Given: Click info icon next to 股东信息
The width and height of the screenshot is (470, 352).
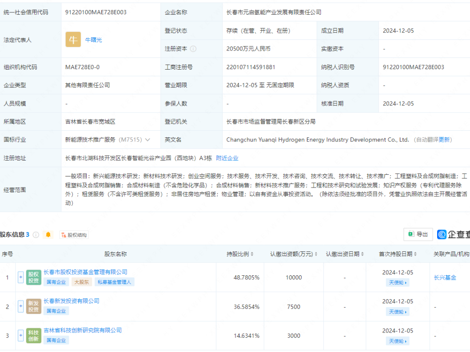Looking at the screenshot, I should pos(36,235).
